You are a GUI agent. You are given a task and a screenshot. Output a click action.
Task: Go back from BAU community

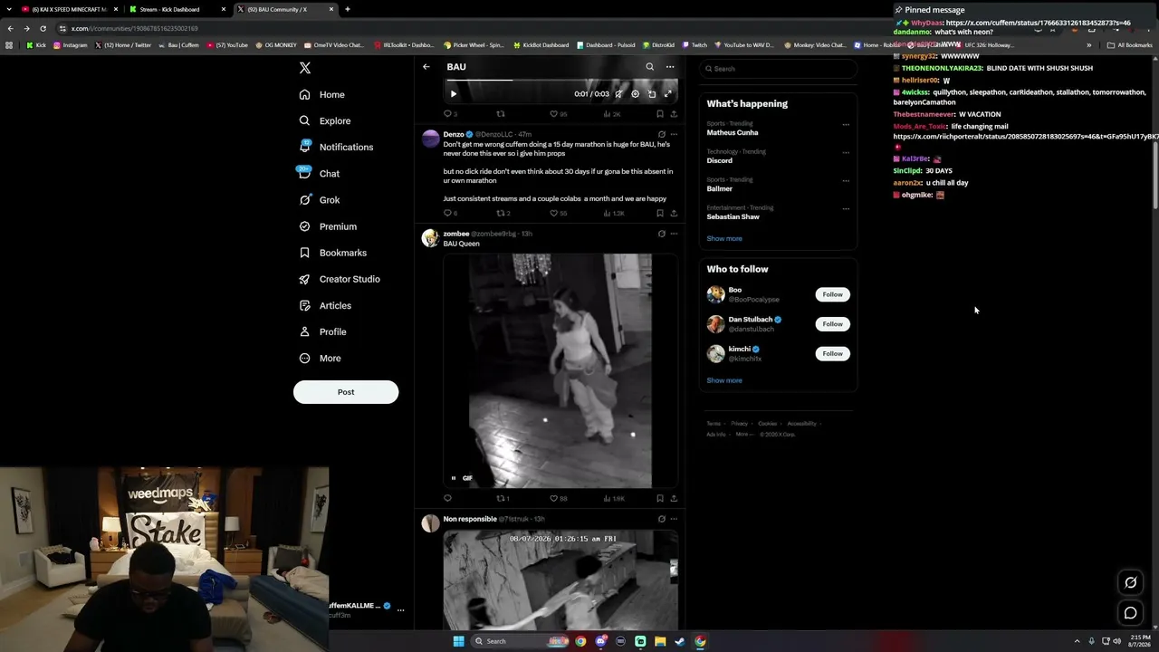pyautogui.click(x=426, y=67)
